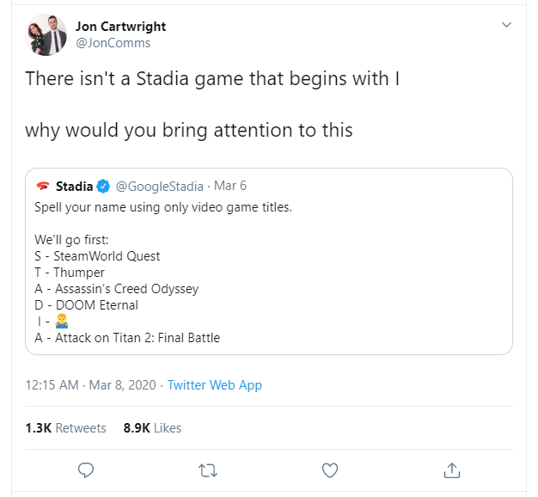Open the quoted tweet's Mar 6 date

[229, 186]
